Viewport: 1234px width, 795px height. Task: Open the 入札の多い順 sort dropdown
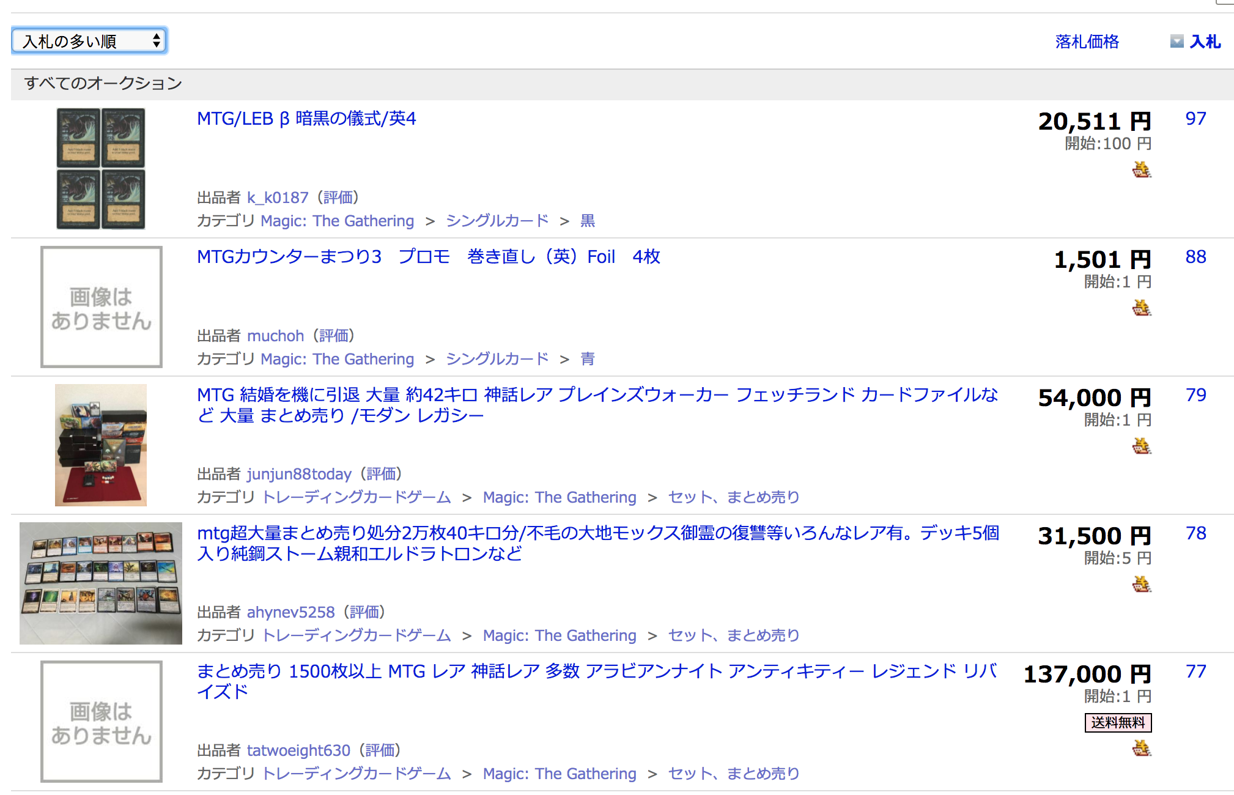click(x=89, y=41)
